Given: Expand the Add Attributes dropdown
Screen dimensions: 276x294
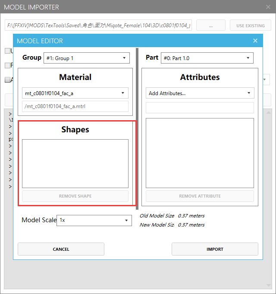Looking at the screenshot, I should [200, 93].
